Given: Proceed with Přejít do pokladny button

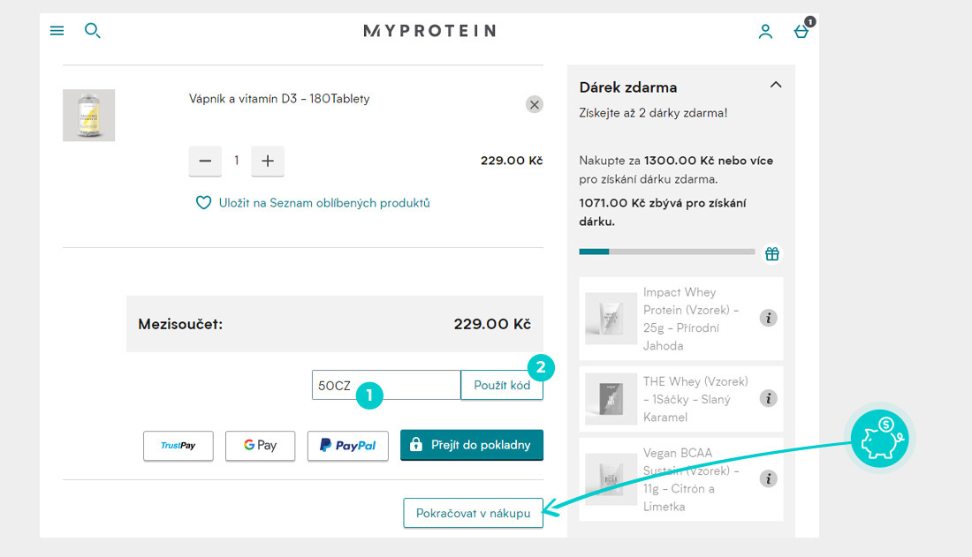Looking at the screenshot, I should pyautogui.click(x=472, y=445).
